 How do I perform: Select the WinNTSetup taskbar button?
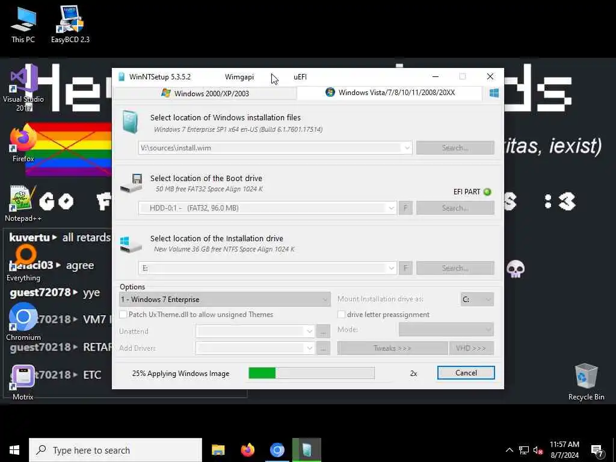tap(307, 450)
